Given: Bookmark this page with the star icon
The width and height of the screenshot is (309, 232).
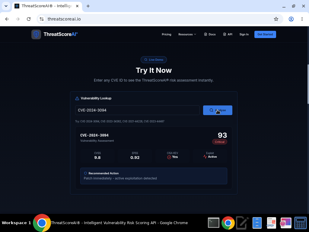Looking at the screenshot, I should click(276, 19).
